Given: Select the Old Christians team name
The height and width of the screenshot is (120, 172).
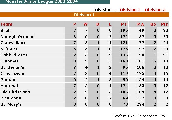Looking at the screenshot, I should [x=15, y=92].
